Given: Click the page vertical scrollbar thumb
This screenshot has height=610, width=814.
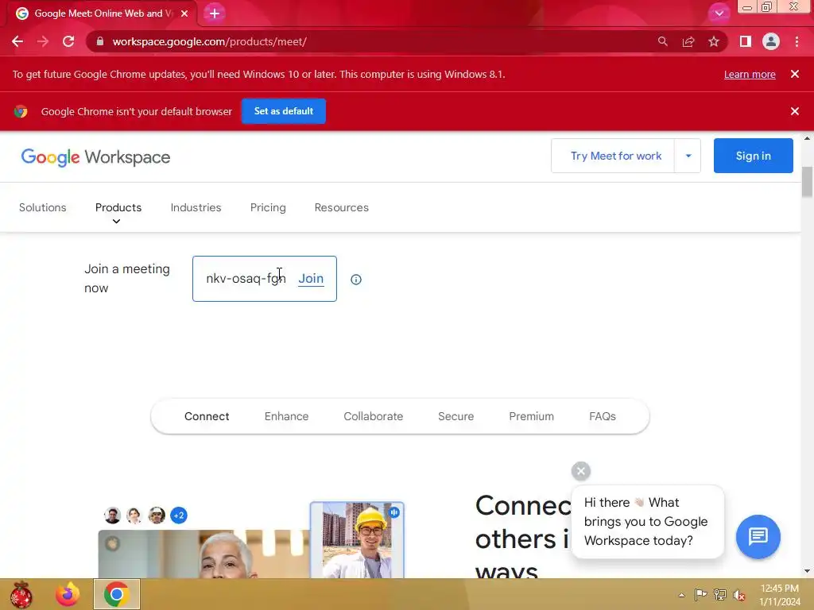Looking at the screenshot, I should click(807, 182).
